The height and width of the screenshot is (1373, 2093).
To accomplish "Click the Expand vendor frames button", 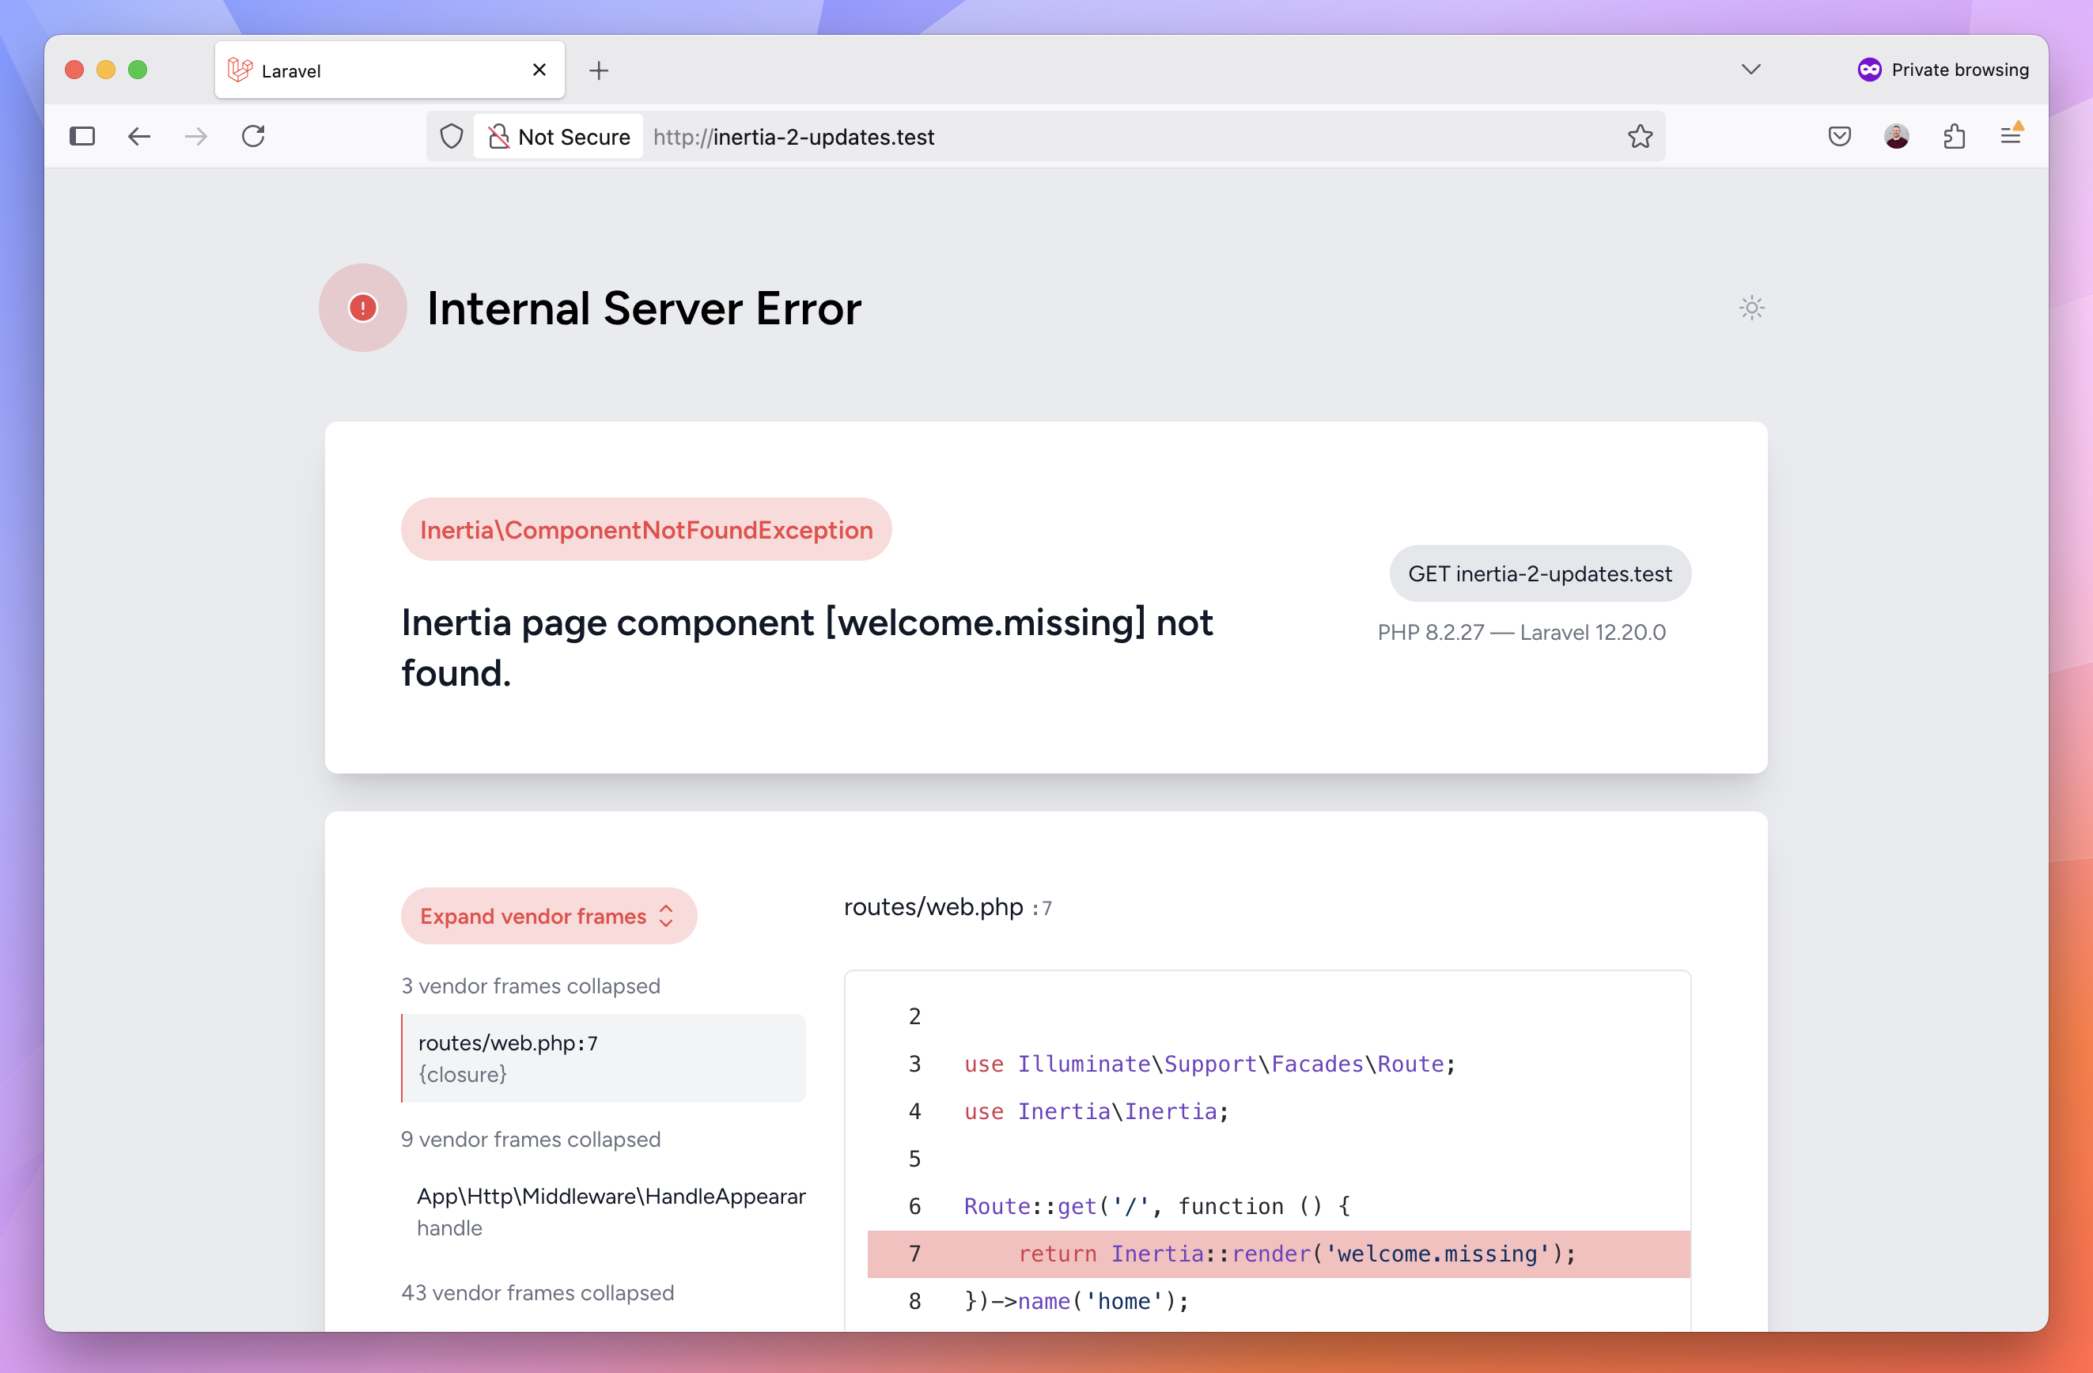I will [x=549, y=916].
